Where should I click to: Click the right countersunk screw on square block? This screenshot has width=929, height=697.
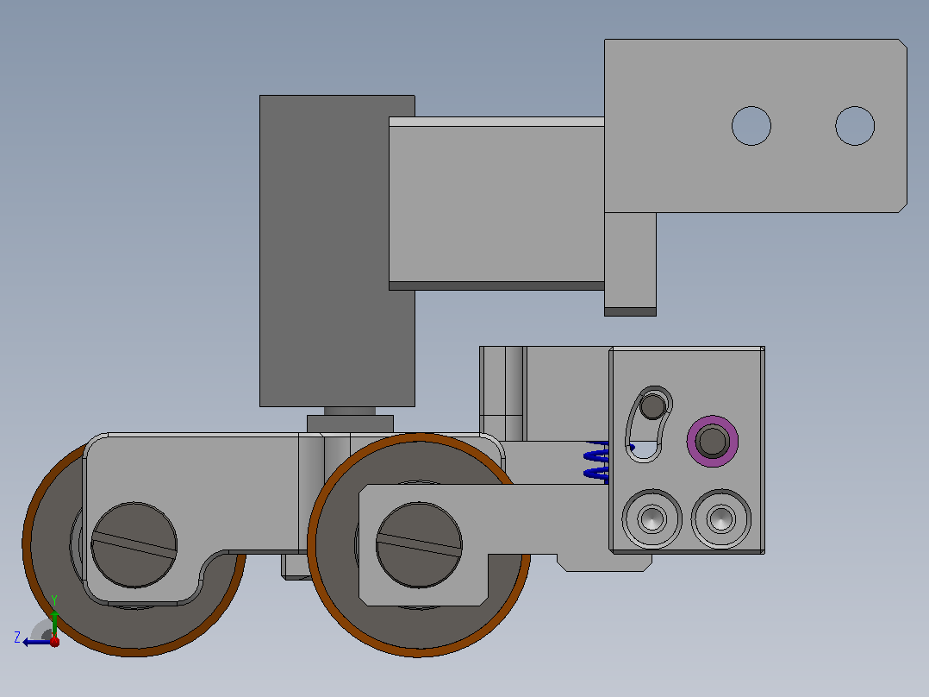[721, 519]
